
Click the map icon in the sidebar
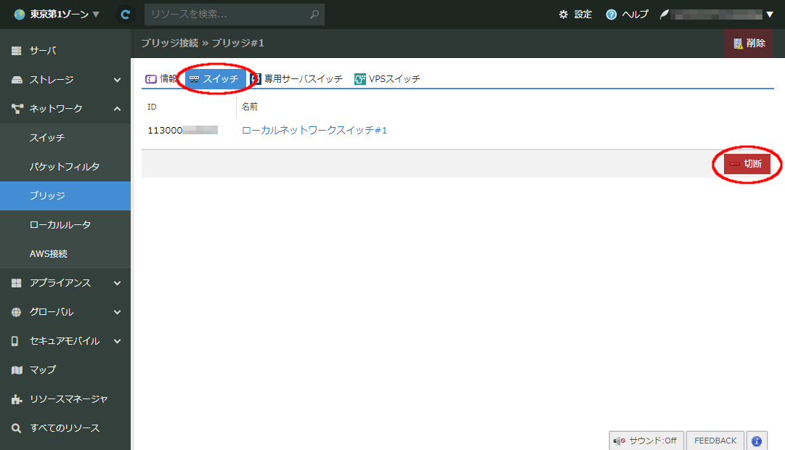(x=17, y=370)
